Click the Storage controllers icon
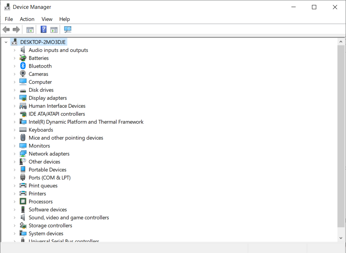 [23, 225]
